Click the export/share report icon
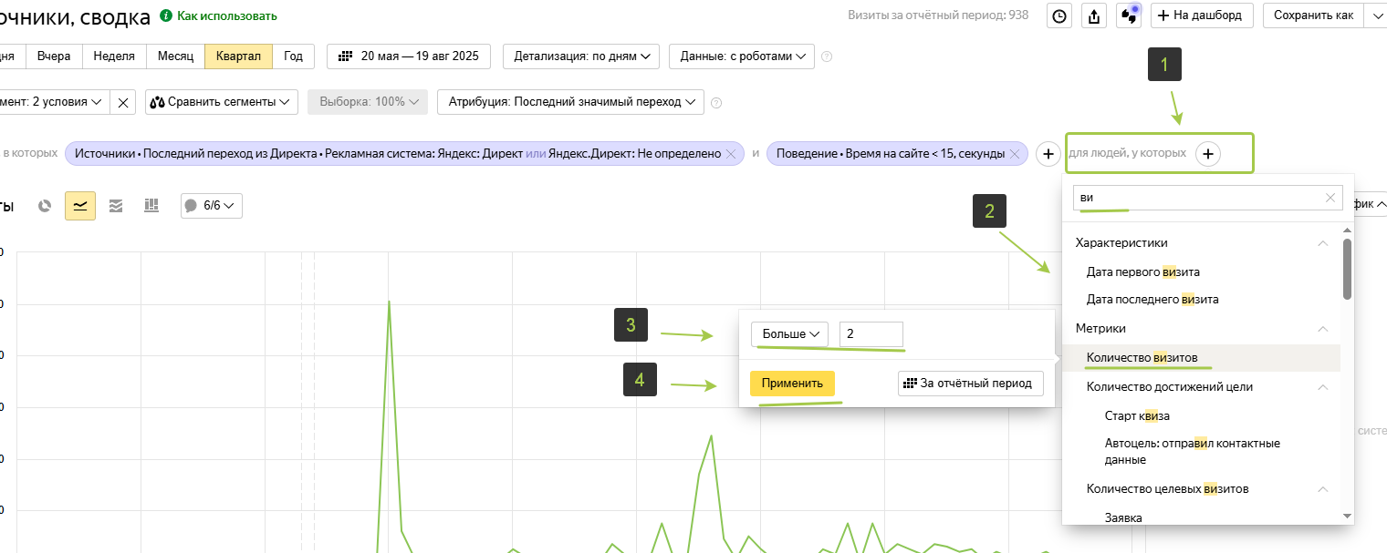1387x553 pixels. [x=1093, y=15]
